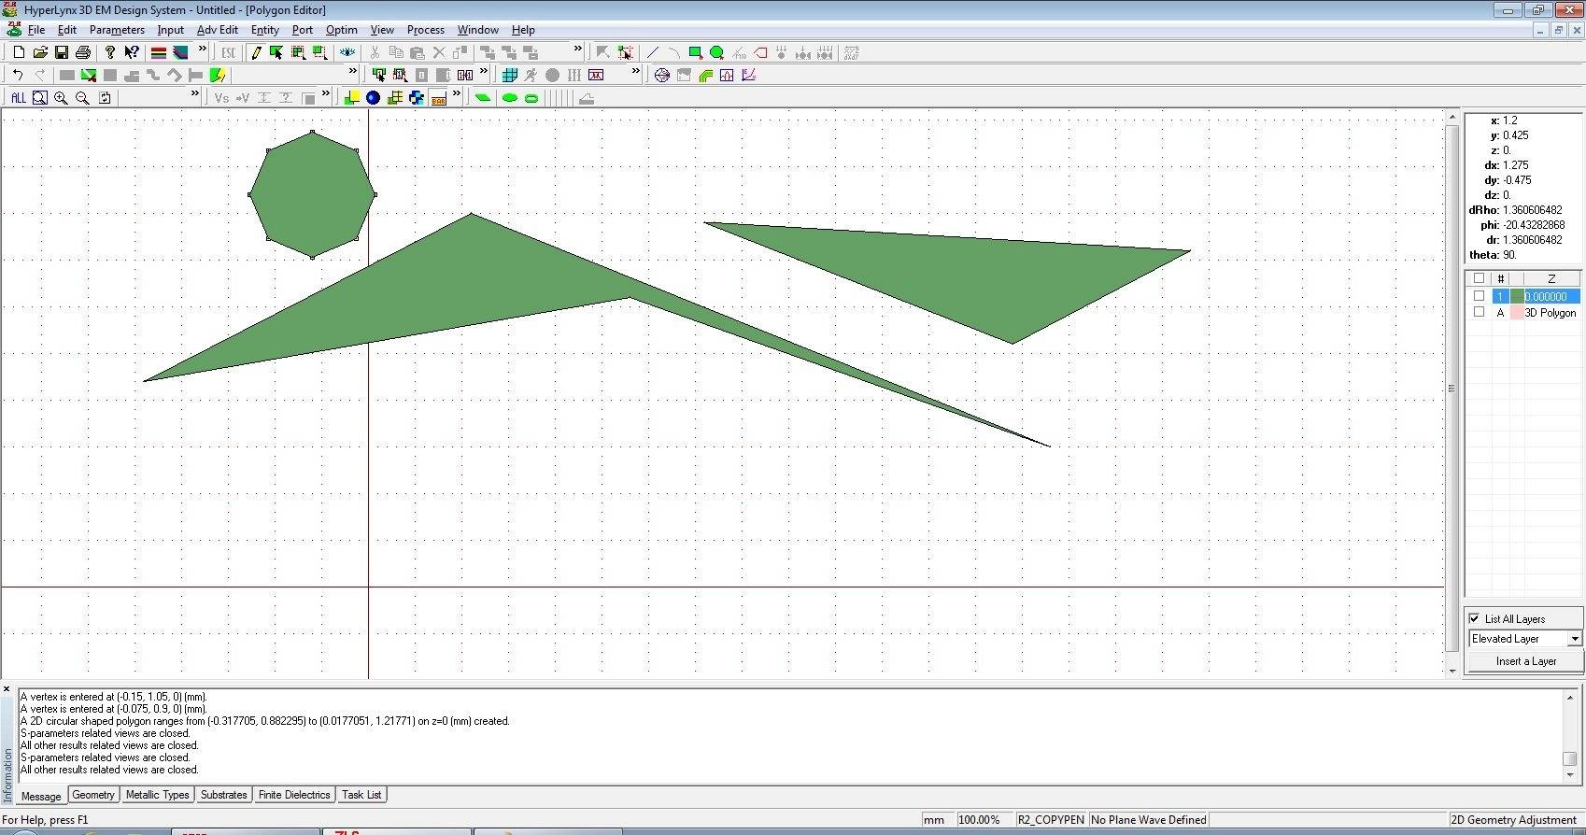The image size is (1586, 835).
Task: Open a file with the folder icon
Action: pyautogui.click(x=40, y=52)
